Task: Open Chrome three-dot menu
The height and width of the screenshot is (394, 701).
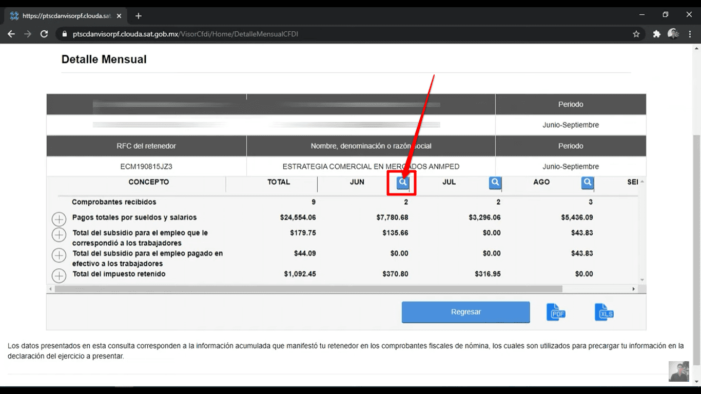Action: (x=690, y=34)
